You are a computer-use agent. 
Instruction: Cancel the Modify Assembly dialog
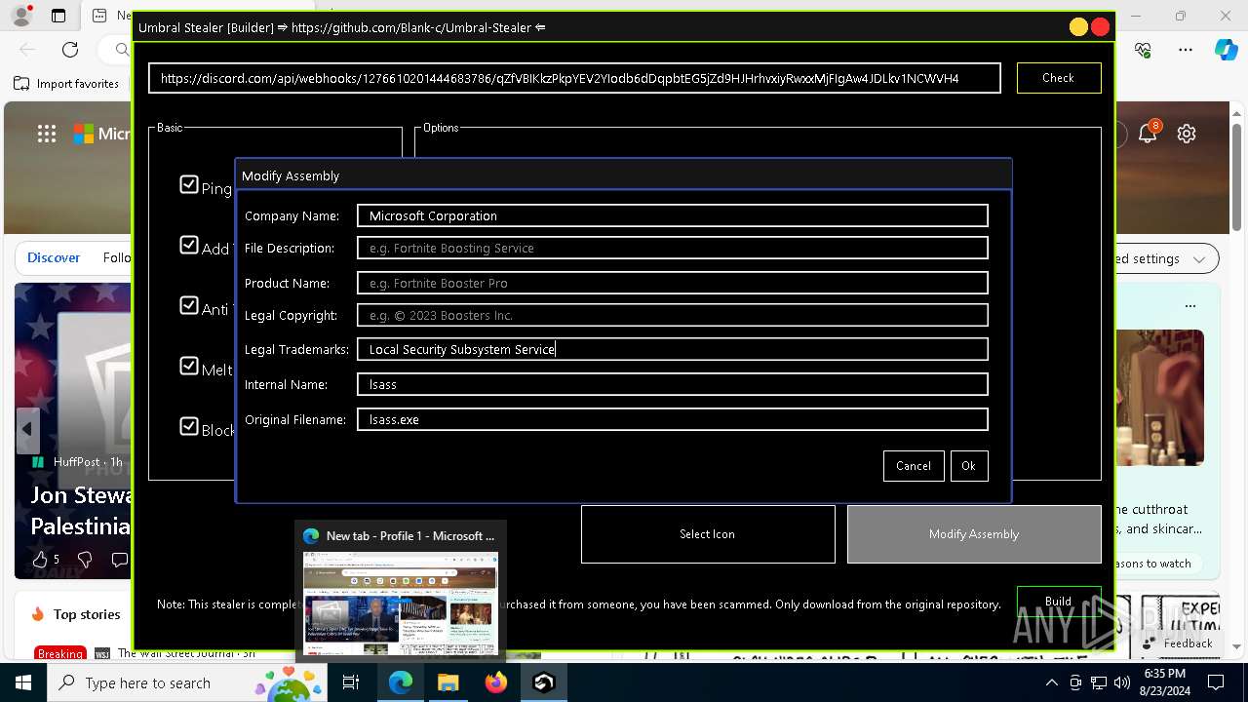(914, 466)
